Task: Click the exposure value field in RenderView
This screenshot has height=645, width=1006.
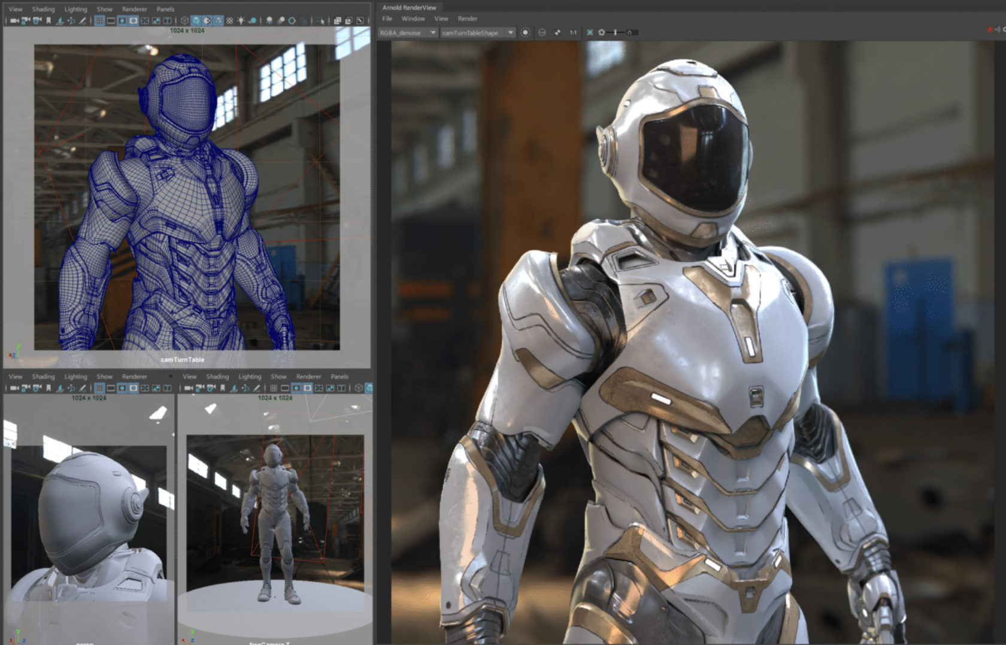Action: coord(632,32)
